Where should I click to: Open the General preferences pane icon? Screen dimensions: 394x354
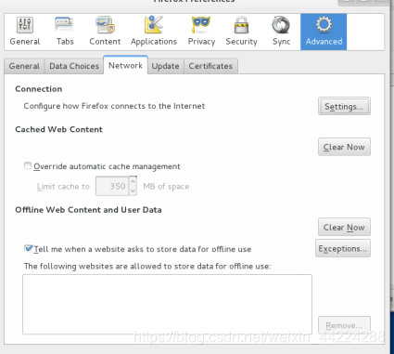pyautogui.click(x=25, y=32)
